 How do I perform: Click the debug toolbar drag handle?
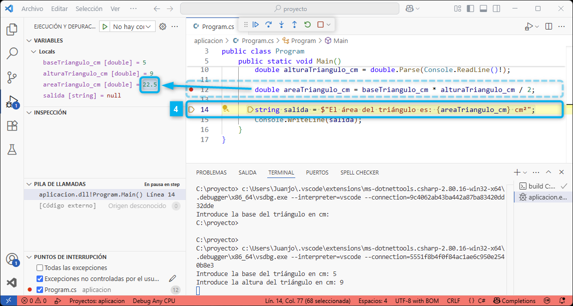(246, 24)
